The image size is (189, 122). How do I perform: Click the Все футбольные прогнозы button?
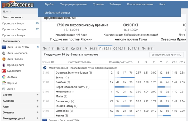166,55
